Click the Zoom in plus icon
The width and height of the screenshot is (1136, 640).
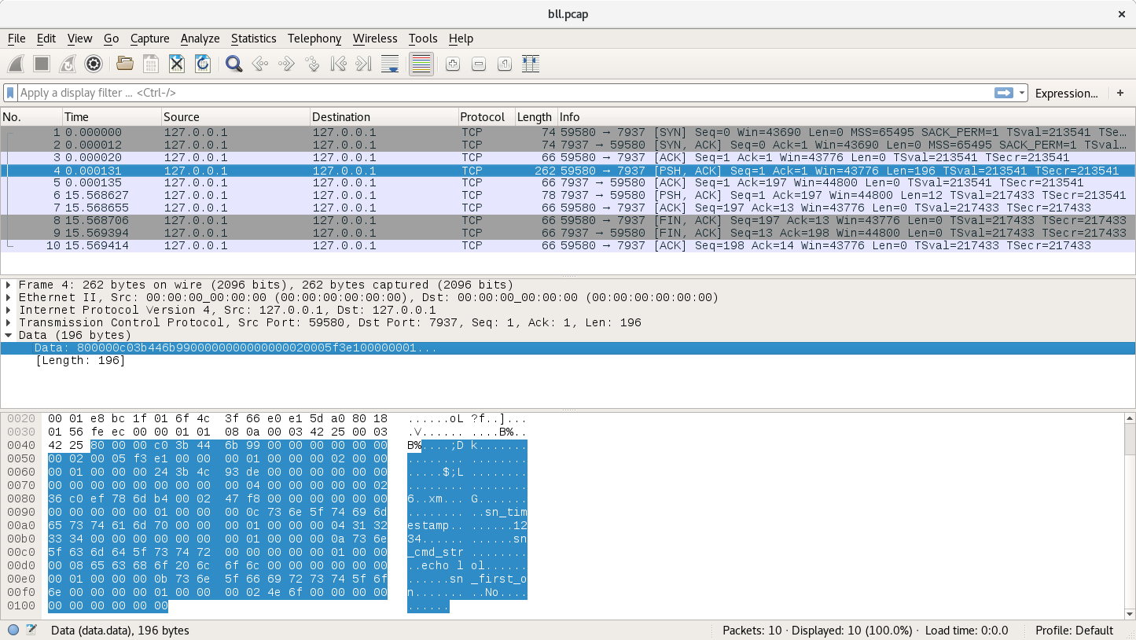(x=452, y=64)
